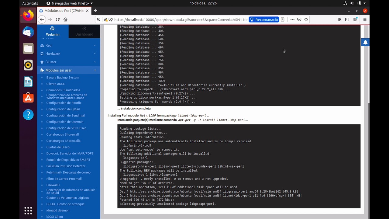
Task: Open a new browser tab
Action: 95,11
